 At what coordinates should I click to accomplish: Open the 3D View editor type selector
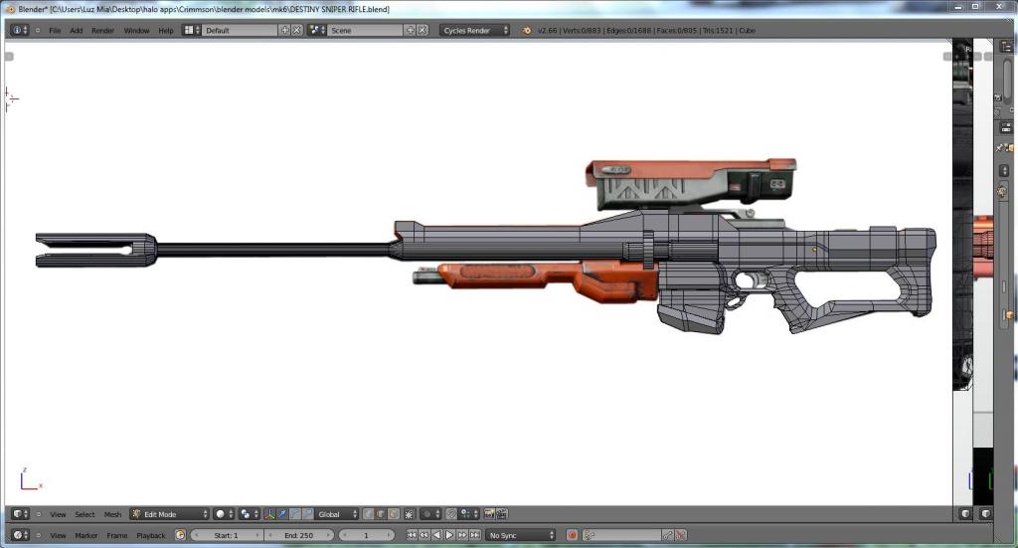point(19,513)
